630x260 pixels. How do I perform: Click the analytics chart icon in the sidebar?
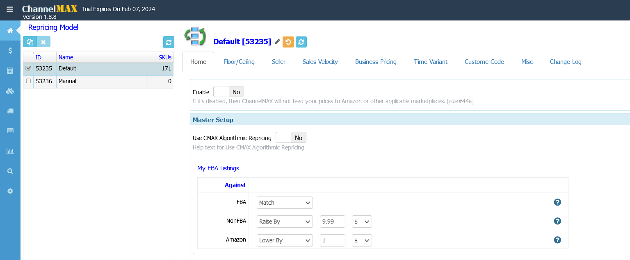click(10, 151)
